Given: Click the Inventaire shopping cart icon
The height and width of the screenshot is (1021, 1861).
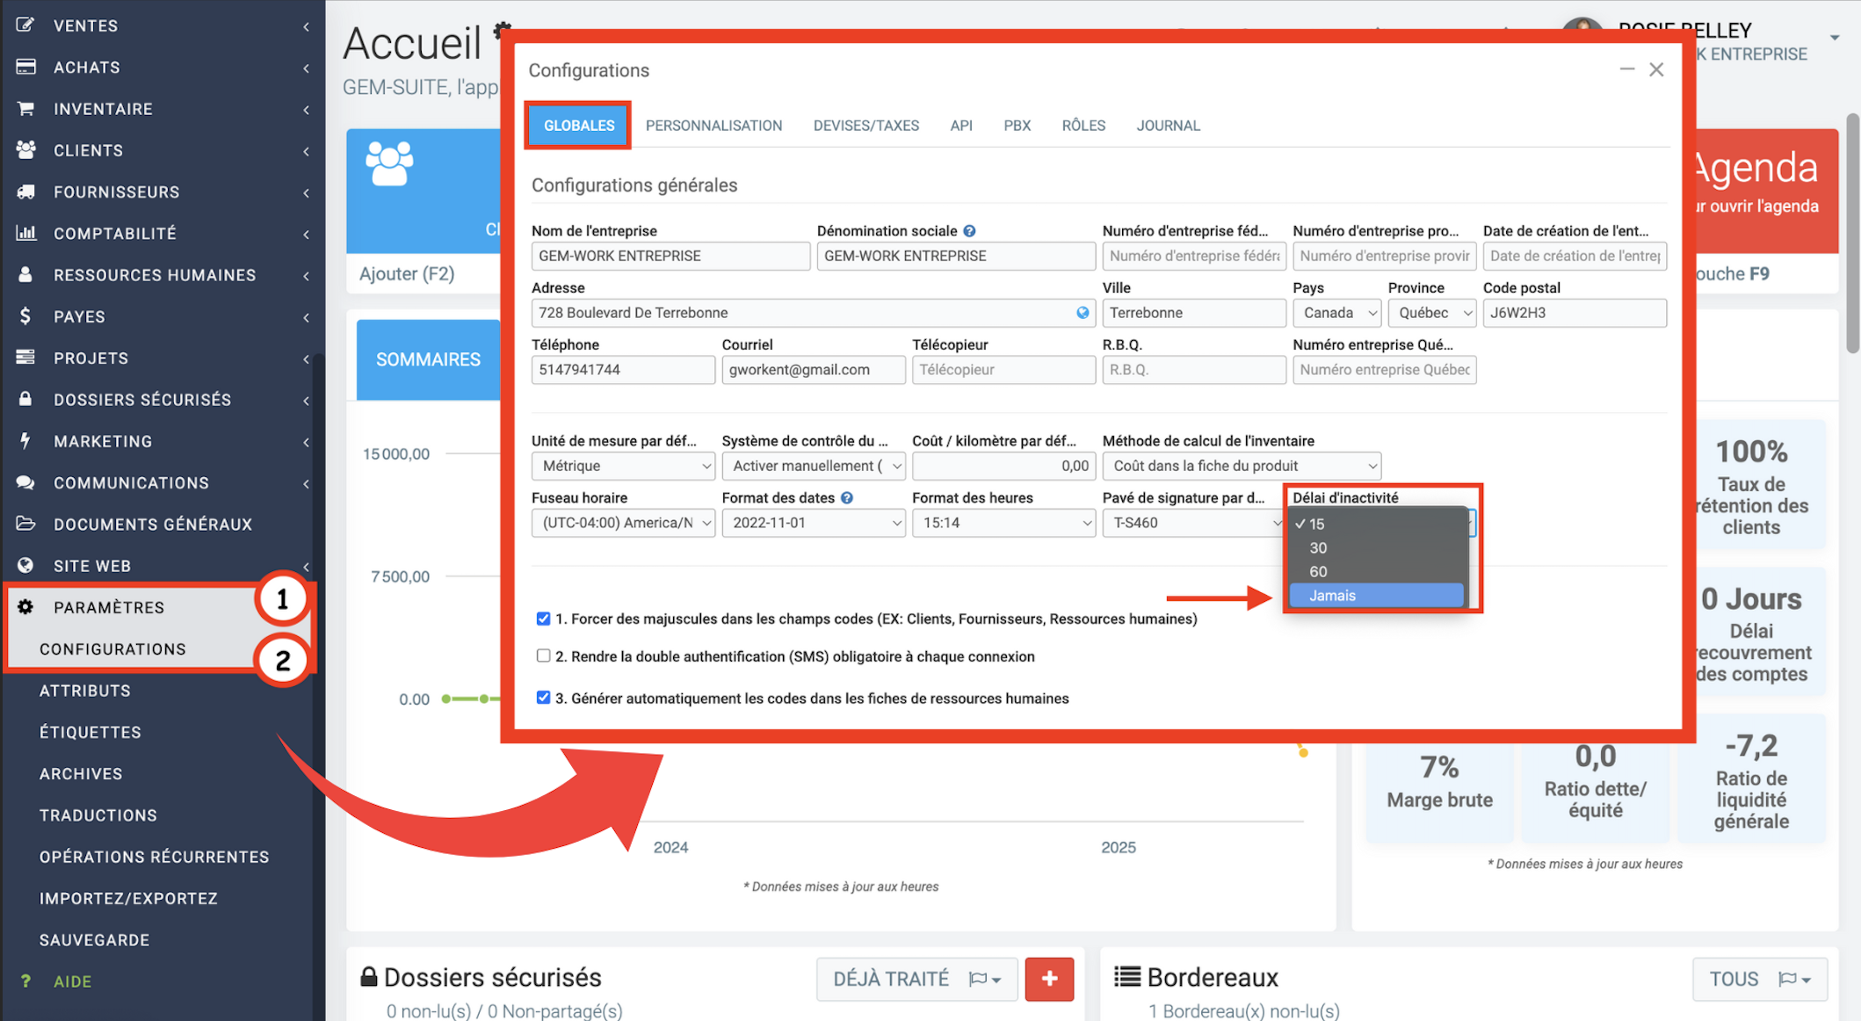Looking at the screenshot, I should point(25,108).
